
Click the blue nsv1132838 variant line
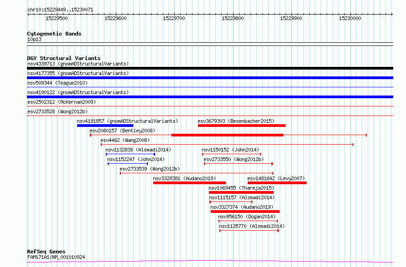(130, 154)
